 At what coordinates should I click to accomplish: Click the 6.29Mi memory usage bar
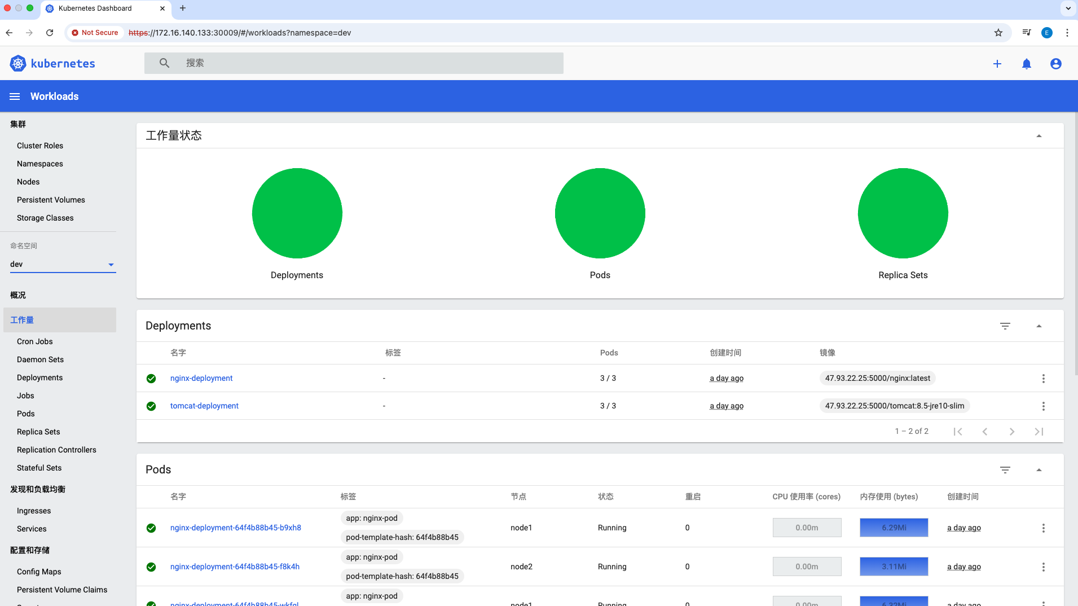click(x=894, y=528)
